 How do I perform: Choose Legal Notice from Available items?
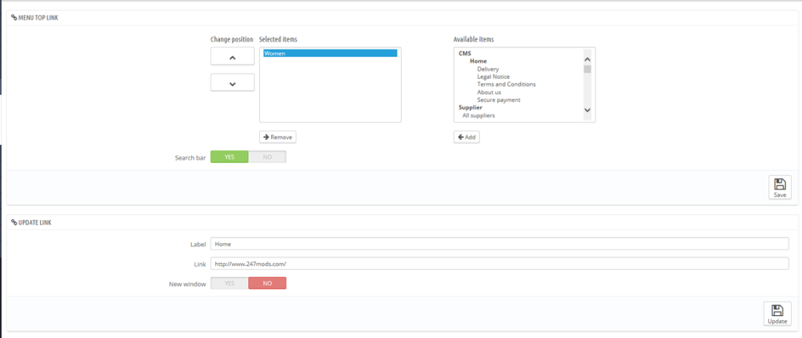493,77
